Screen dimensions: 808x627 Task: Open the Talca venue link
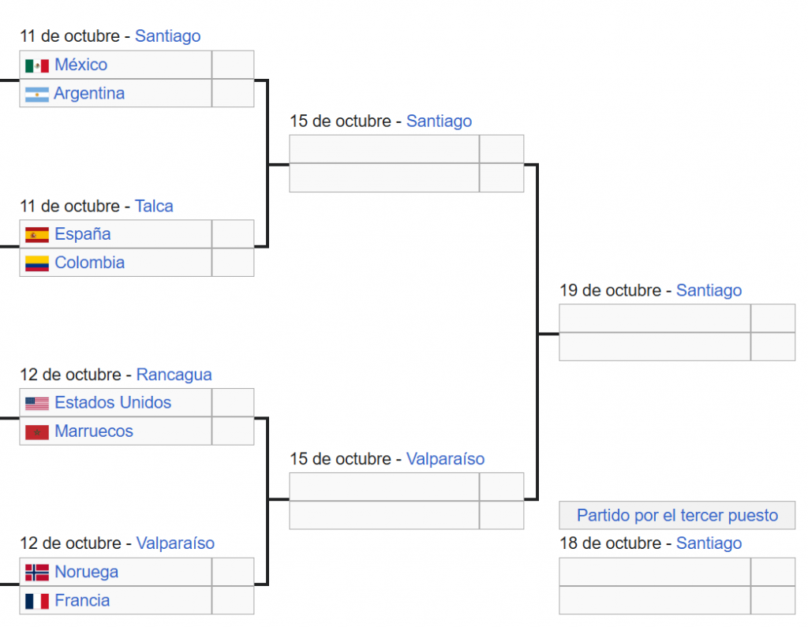[154, 206]
